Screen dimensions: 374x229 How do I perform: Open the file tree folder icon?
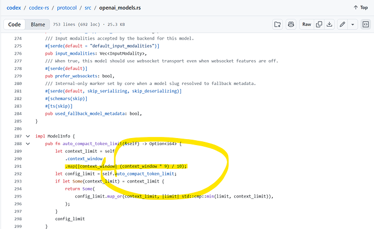278,24
